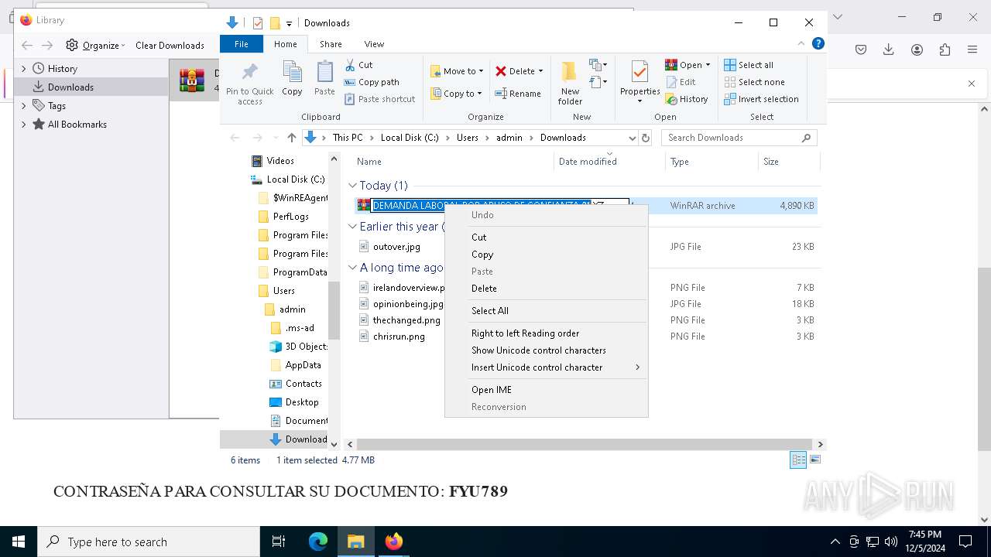
Task: Click 'Type here to search' box
Action: tap(149, 542)
